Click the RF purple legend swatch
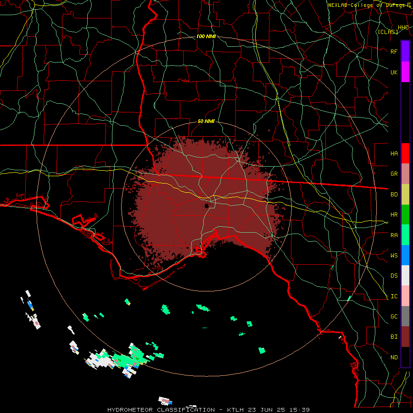This screenshot has height=413, width=413. click(x=405, y=51)
